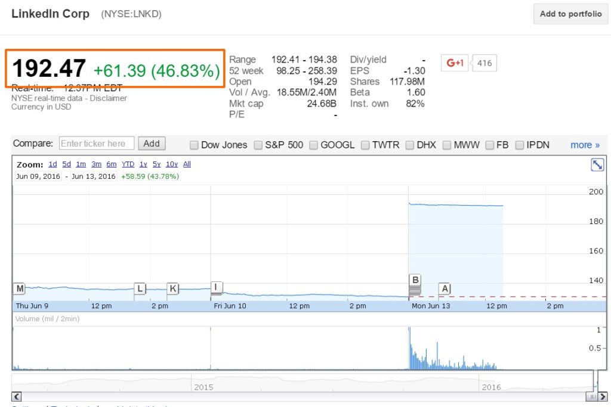Viewport: 611px width, 407px height.
Task: Click the Open value 194.29
Action: (323, 82)
